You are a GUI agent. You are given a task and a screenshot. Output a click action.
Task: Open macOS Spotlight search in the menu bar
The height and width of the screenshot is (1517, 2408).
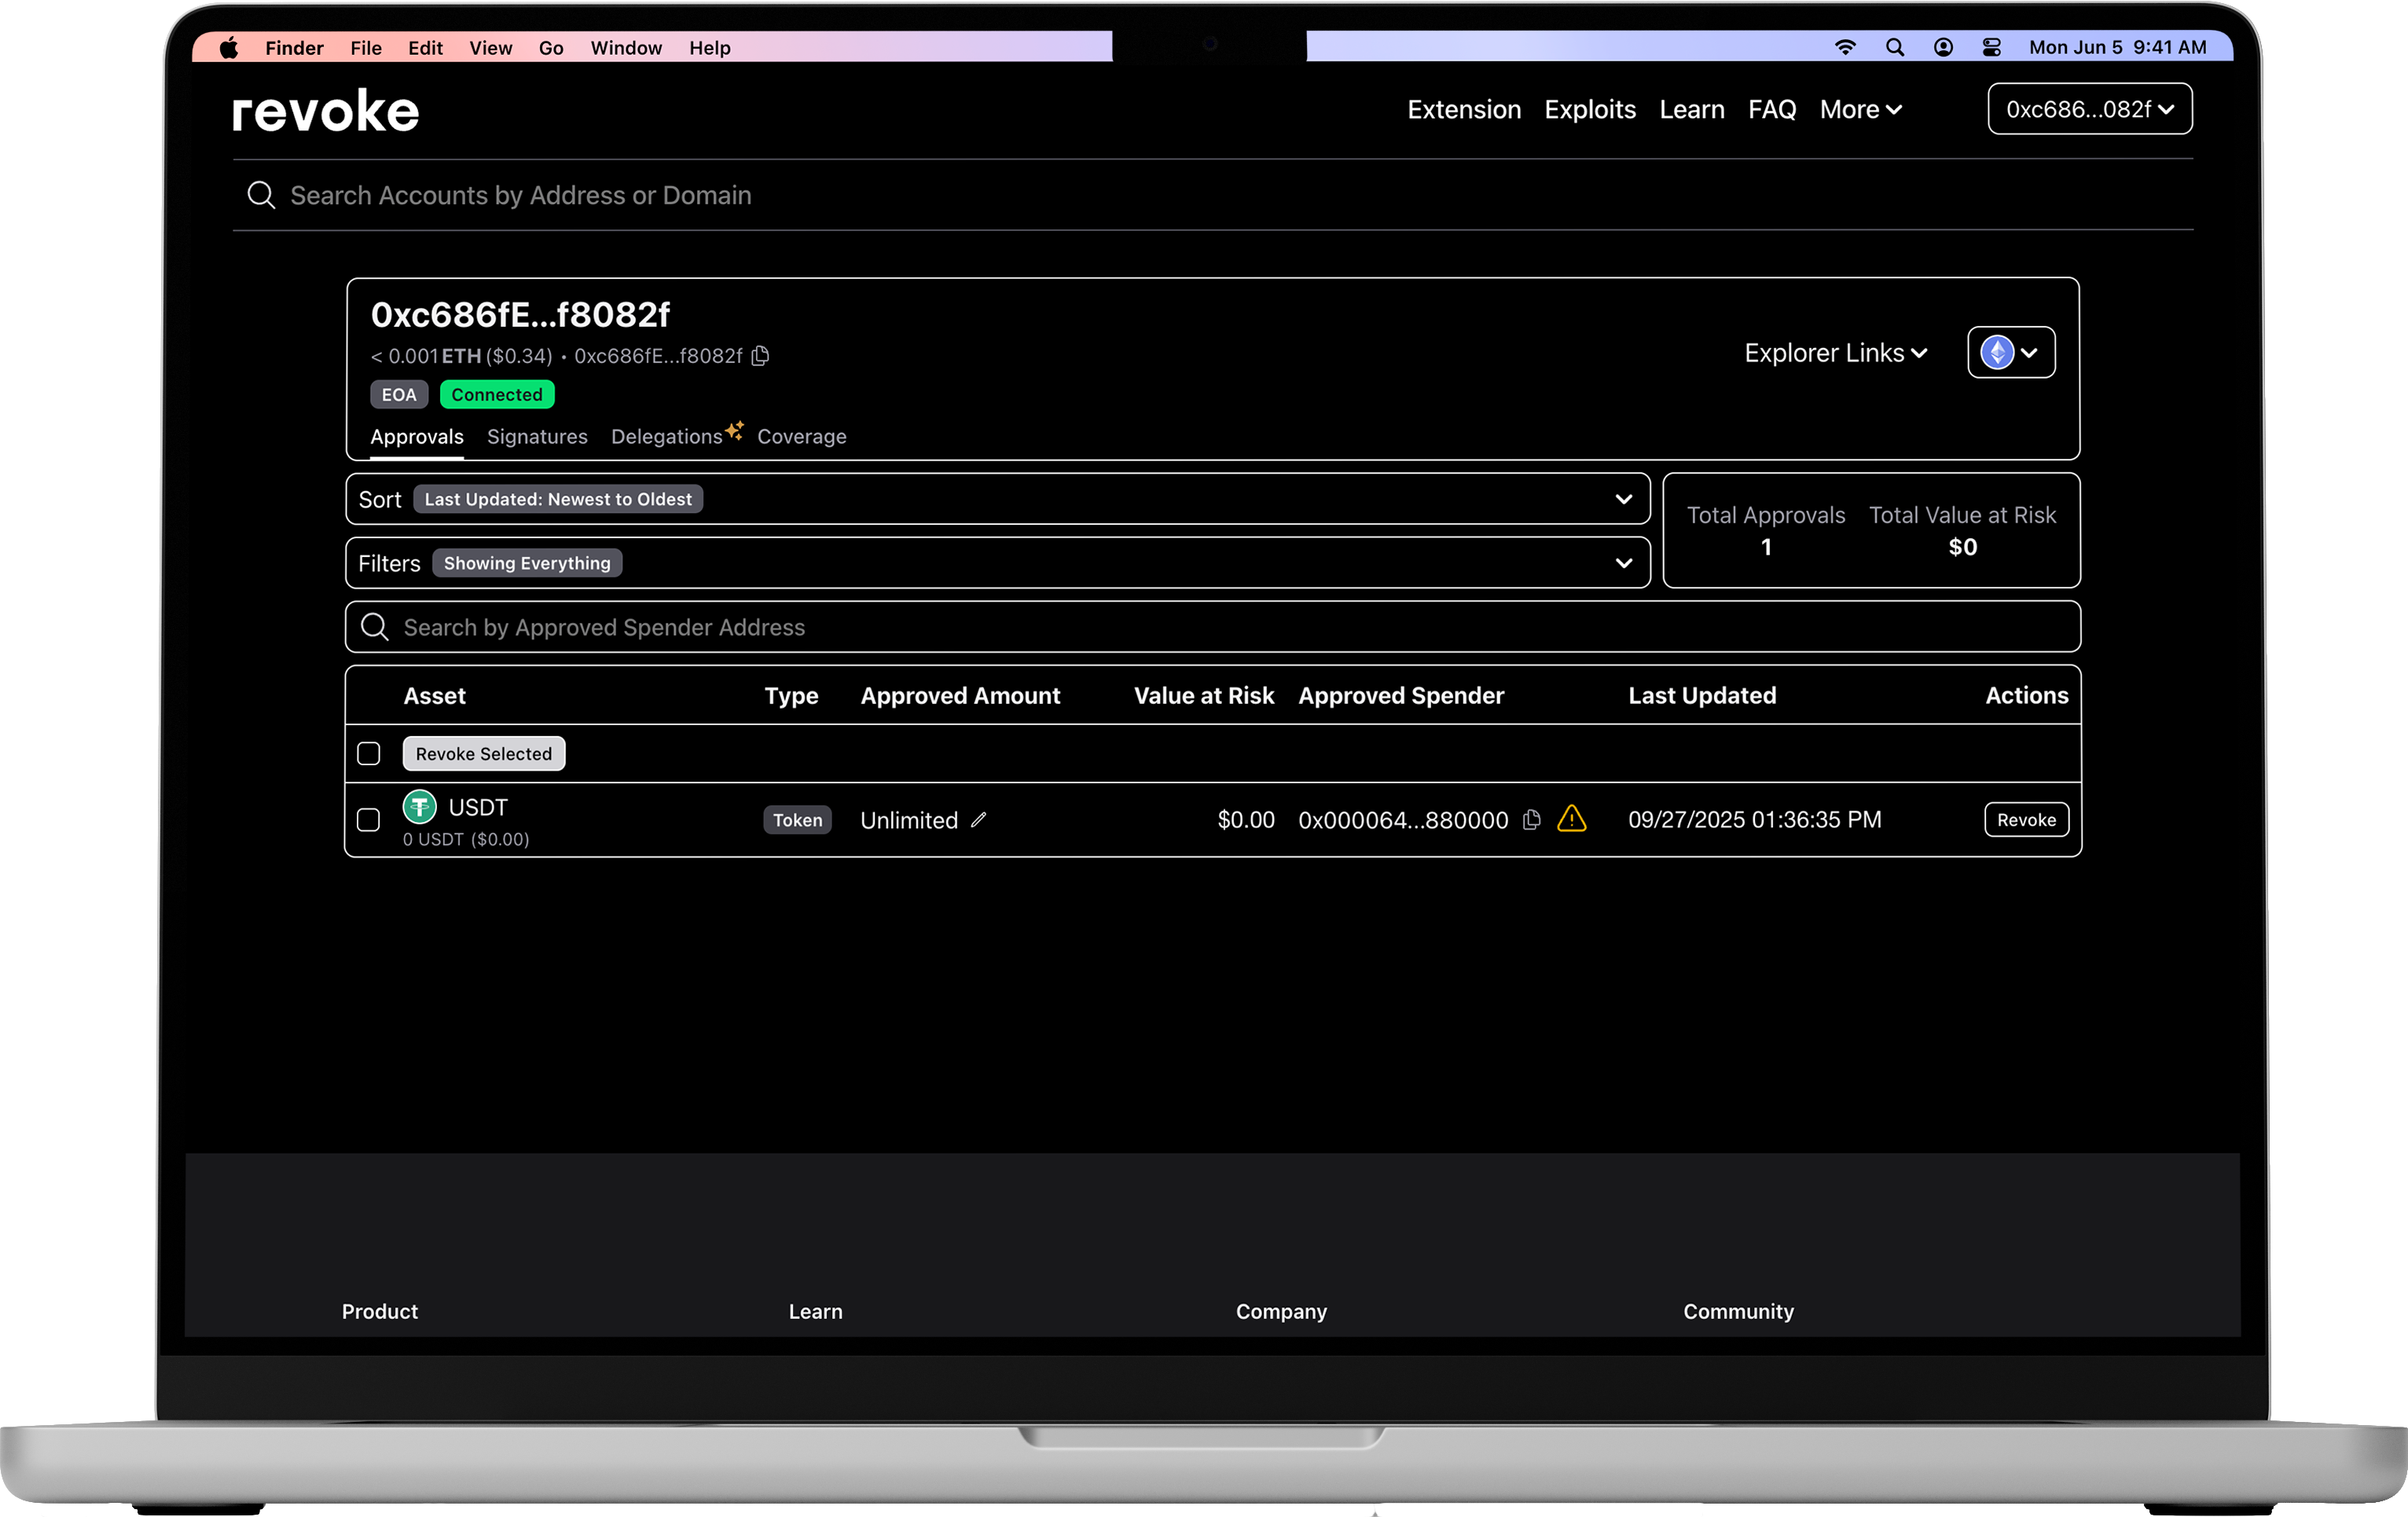1894,47
